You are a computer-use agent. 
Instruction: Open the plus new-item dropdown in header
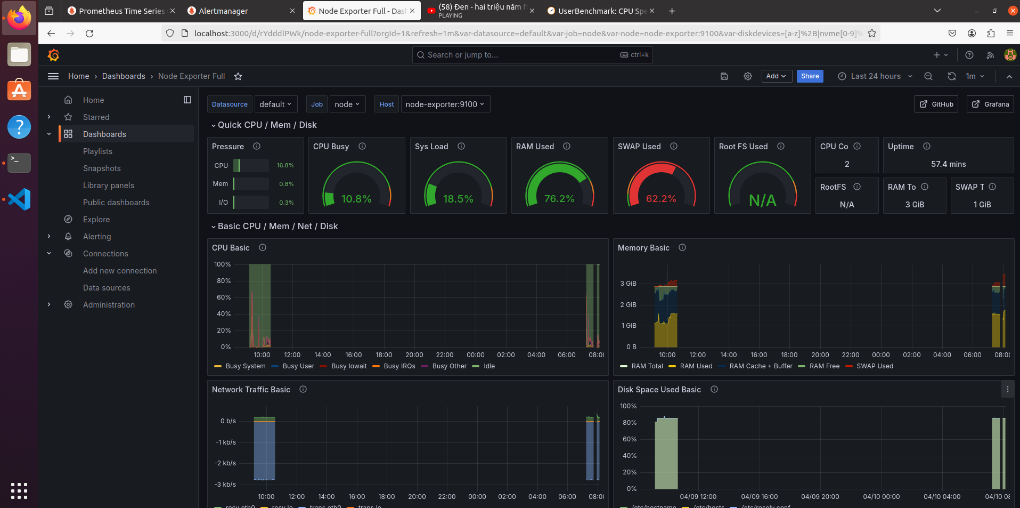coord(941,55)
